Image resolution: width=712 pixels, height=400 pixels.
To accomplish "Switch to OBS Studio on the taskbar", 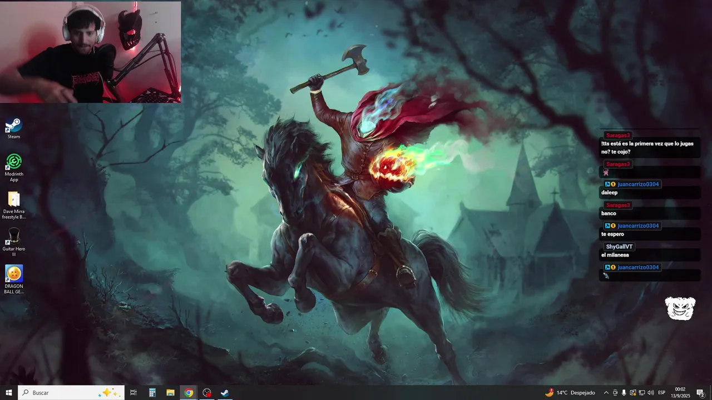I will click(207, 393).
